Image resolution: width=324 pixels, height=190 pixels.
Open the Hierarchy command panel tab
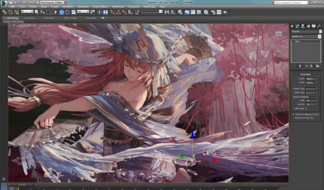[303, 26]
